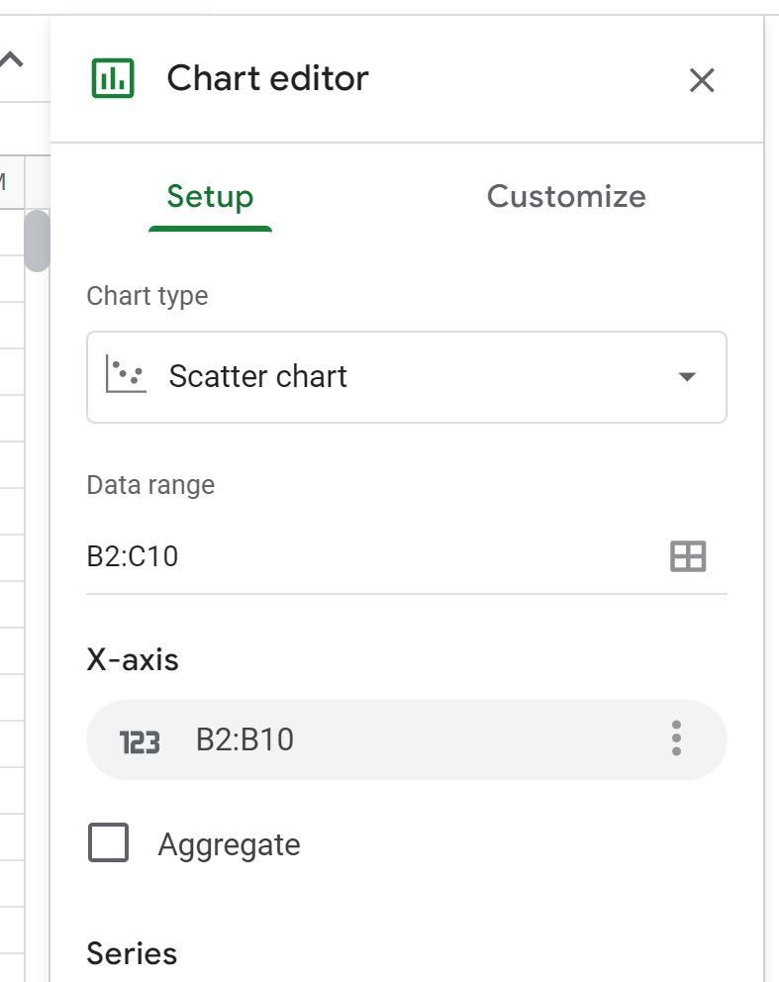Enable the Aggregate checkbox
This screenshot has width=779, height=982.
(108, 842)
